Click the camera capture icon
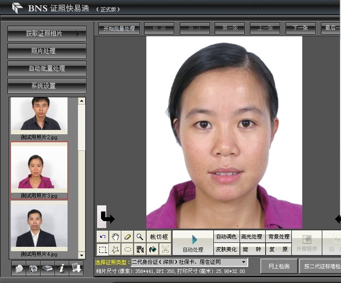The height and width of the screenshot is (283, 341). coord(33,269)
